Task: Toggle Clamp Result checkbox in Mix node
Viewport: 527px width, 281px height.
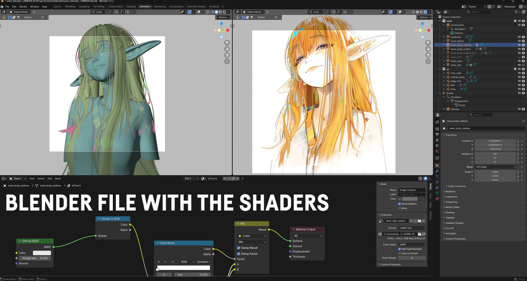Action: click(x=239, y=248)
